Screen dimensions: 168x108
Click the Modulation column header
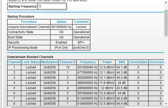pos(49,62)
